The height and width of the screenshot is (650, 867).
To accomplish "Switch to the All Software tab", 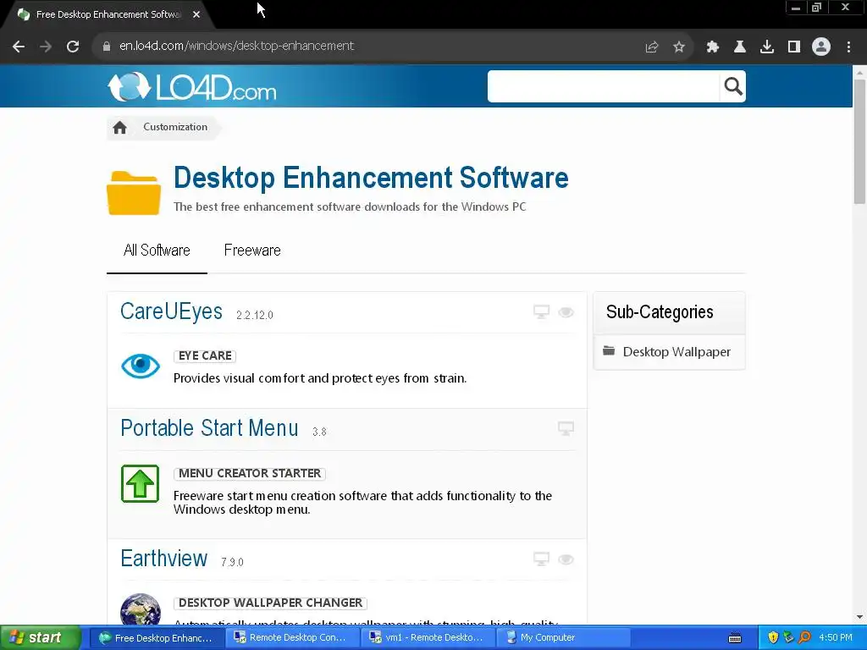I will point(157,251).
